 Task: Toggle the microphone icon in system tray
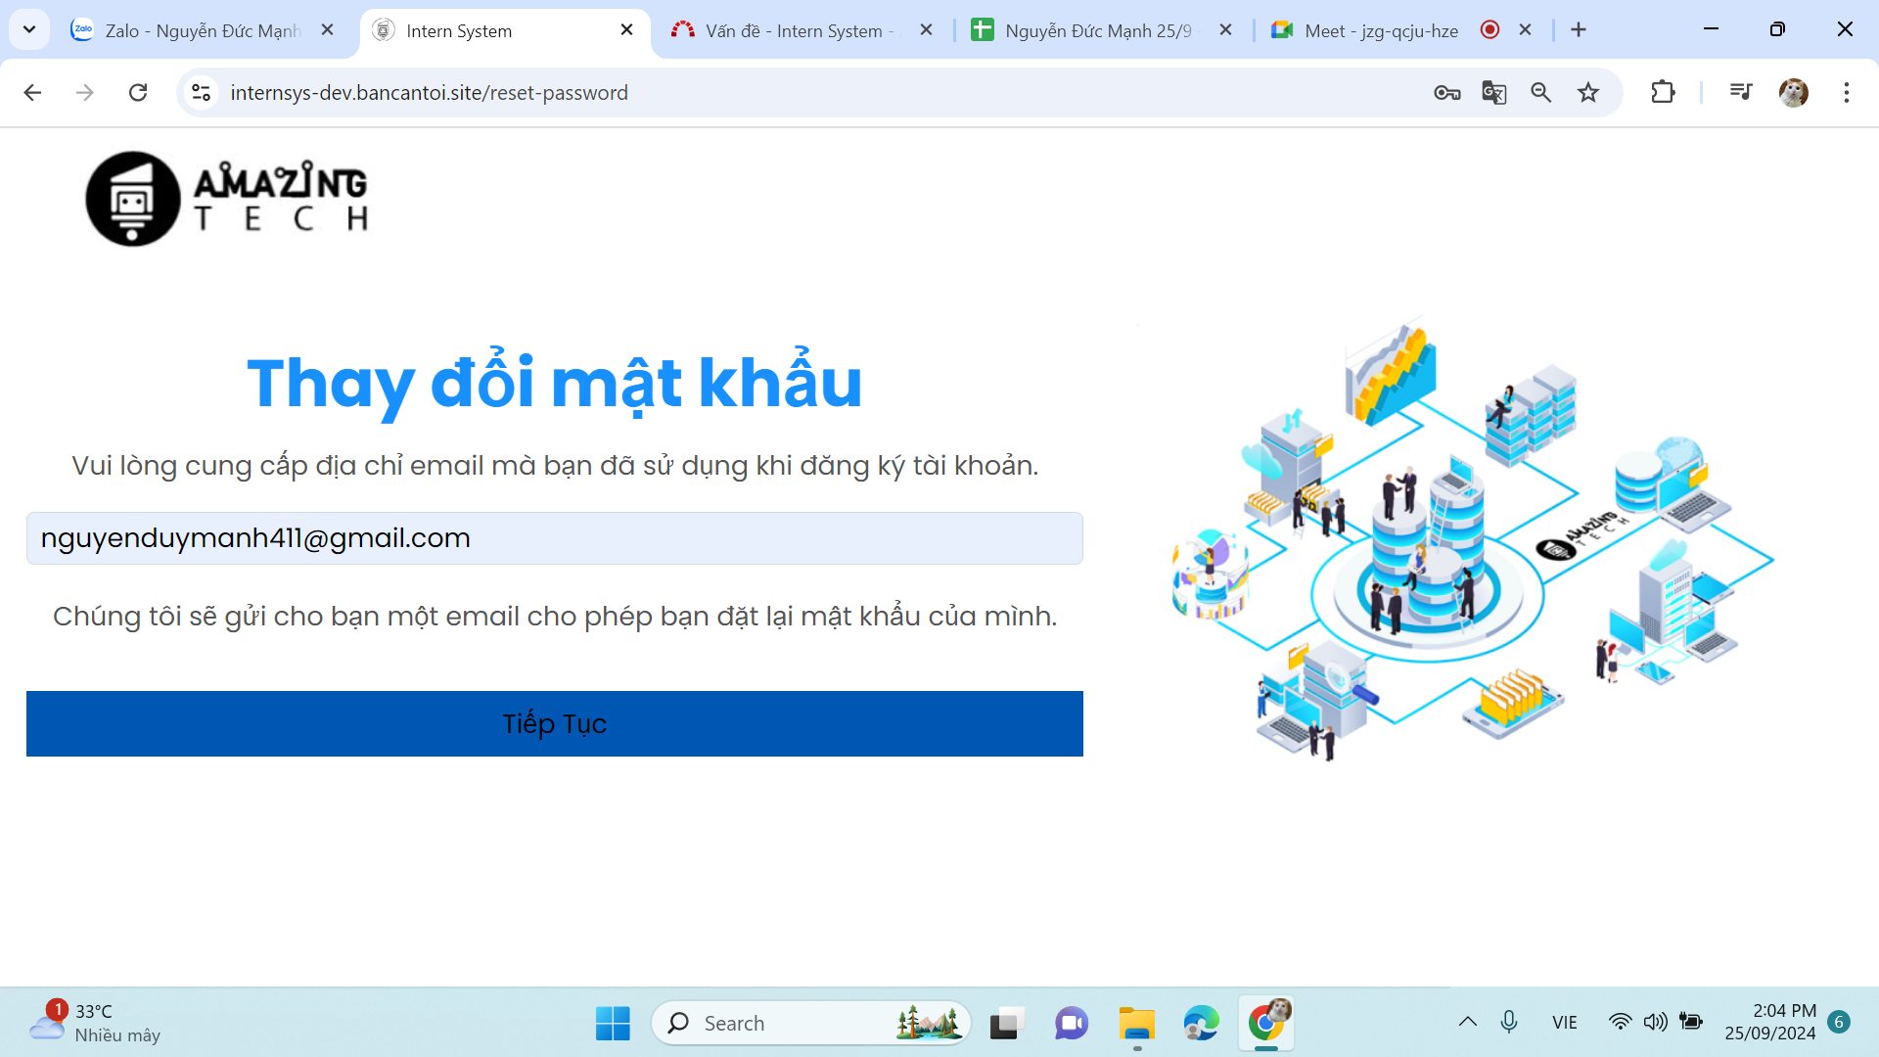tap(1508, 1023)
